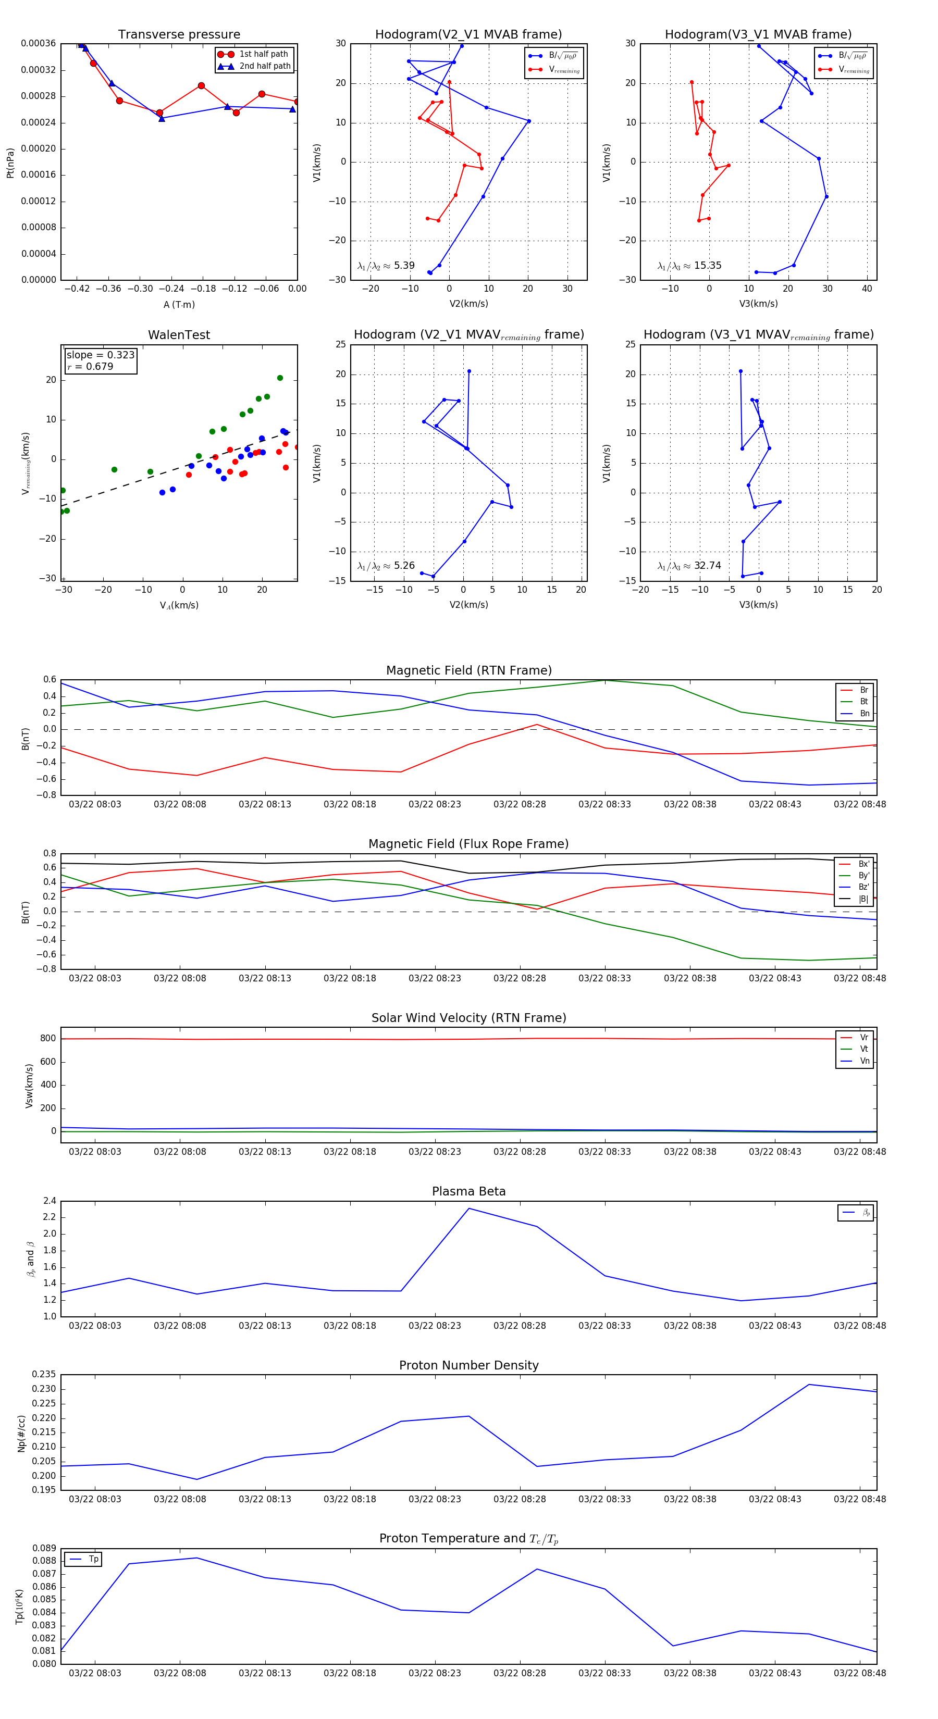This screenshot has width=938, height=1719.
Task: Click the 'Hodogram(V3_V1 MVAB frame)' title
Action: coord(758,35)
